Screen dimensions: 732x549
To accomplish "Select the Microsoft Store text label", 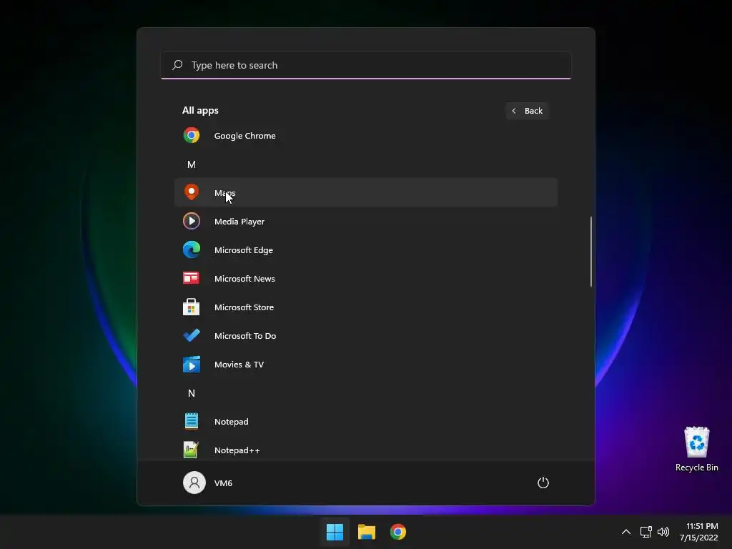I will coord(244,307).
